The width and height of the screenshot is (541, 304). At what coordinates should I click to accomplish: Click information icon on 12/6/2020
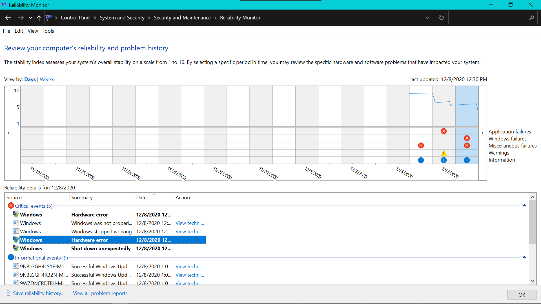pos(421,160)
